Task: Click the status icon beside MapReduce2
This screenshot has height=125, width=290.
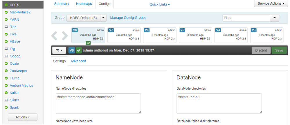Action: (x=6, y=12)
